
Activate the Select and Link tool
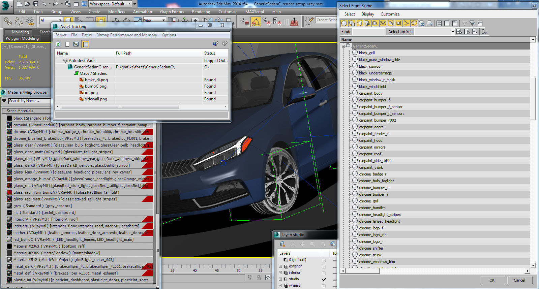(8, 22)
